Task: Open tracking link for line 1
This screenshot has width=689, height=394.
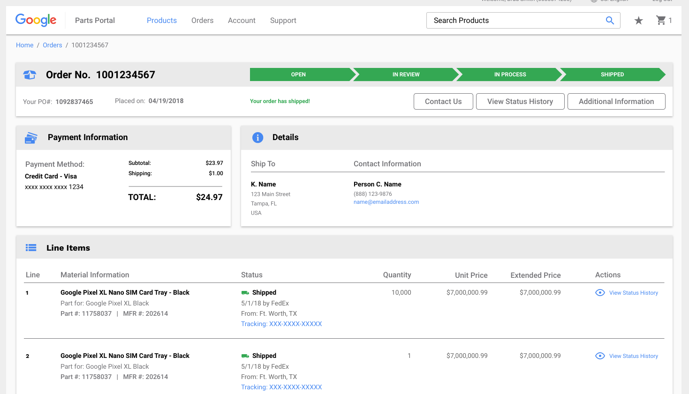Action: point(281,324)
